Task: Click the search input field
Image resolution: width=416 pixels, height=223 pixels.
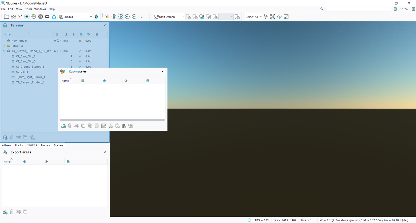Action: tap(358, 9)
